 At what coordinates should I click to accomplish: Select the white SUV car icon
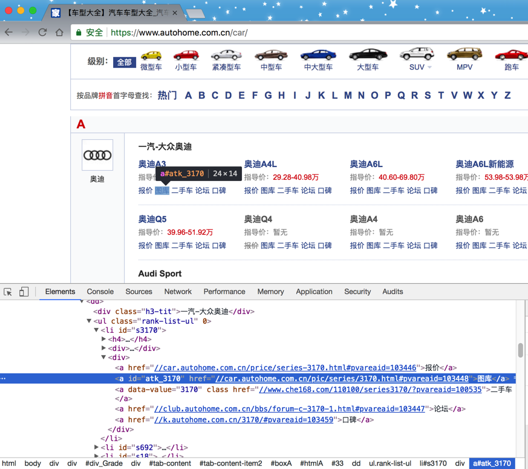pos(417,54)
